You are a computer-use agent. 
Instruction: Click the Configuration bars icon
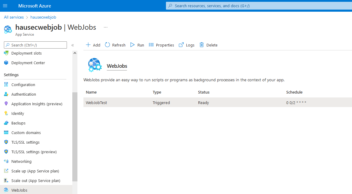pos(6,85)
